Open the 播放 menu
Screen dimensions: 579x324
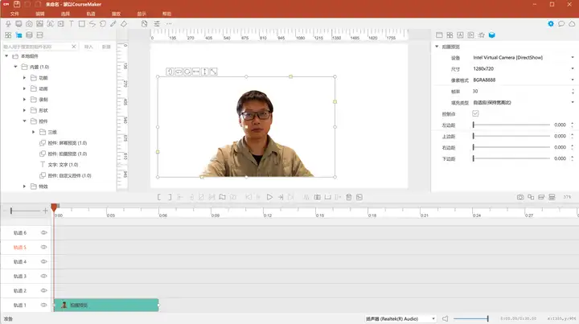[117, 14]
